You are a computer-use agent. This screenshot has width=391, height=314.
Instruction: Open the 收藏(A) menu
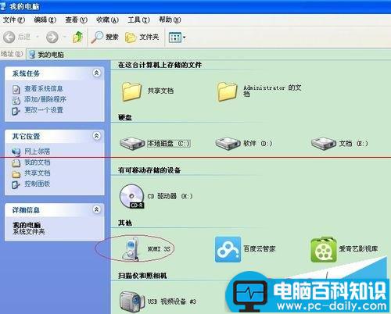click(107, 20)
